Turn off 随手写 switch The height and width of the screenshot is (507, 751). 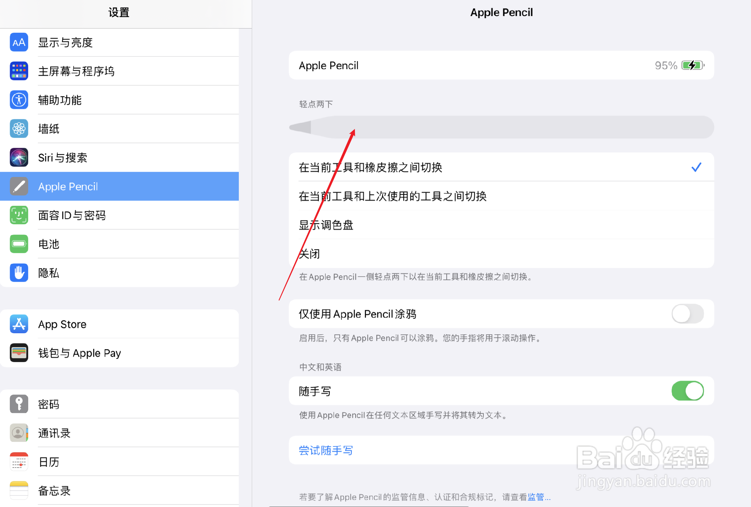(687, 391)
